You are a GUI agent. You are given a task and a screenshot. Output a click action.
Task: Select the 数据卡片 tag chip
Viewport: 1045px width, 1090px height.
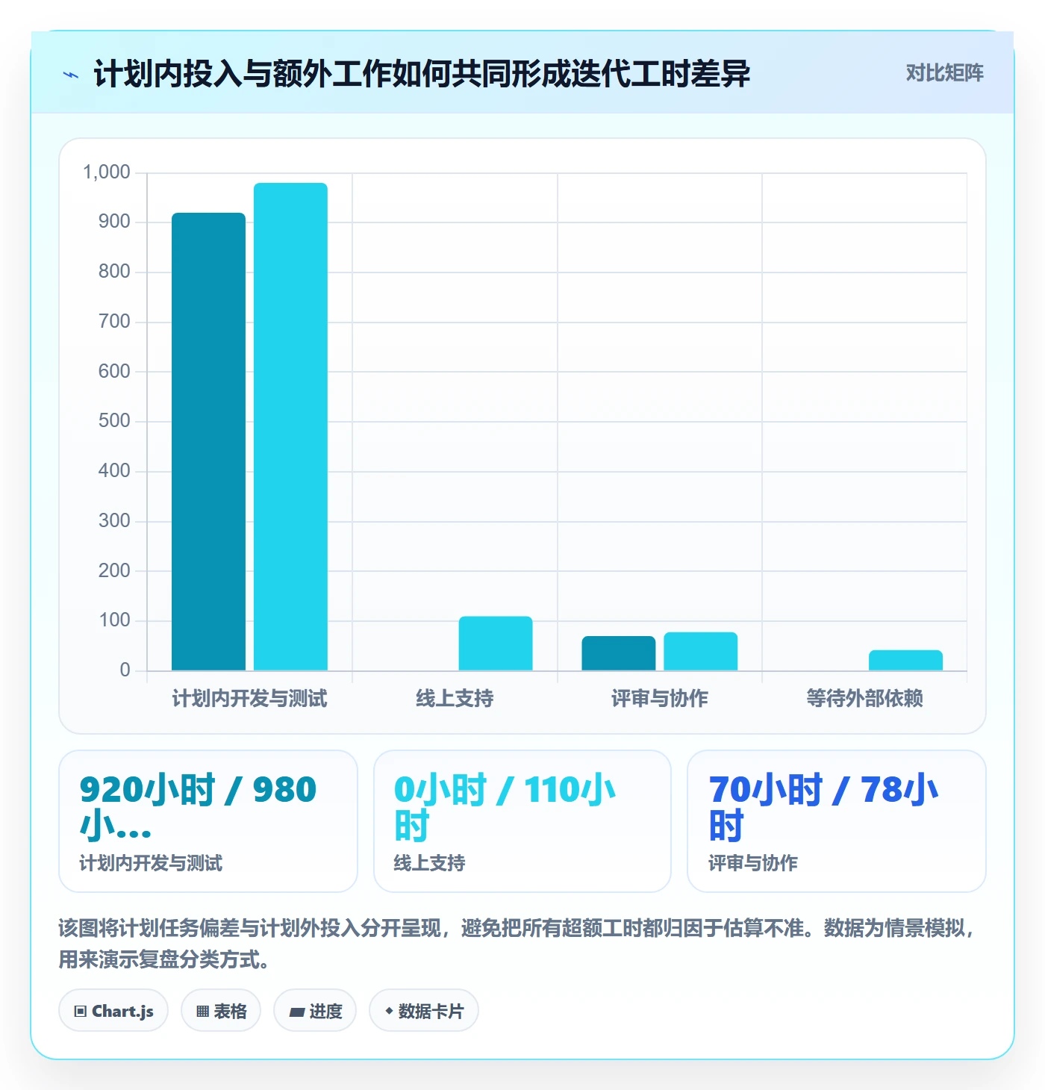click(x=424, y=1011)
